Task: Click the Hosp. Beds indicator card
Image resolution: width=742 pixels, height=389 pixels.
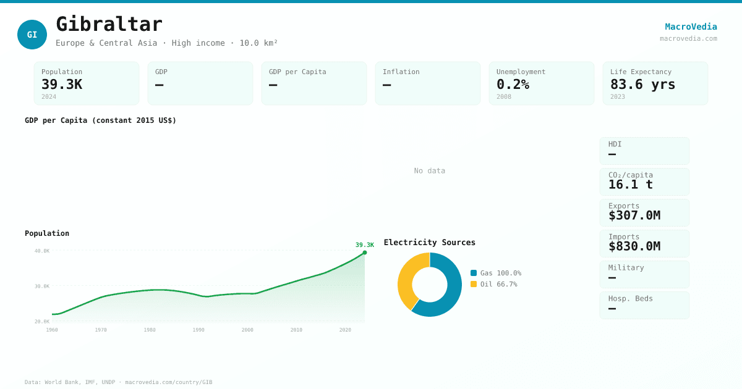Action: click(x=644, y=305)
